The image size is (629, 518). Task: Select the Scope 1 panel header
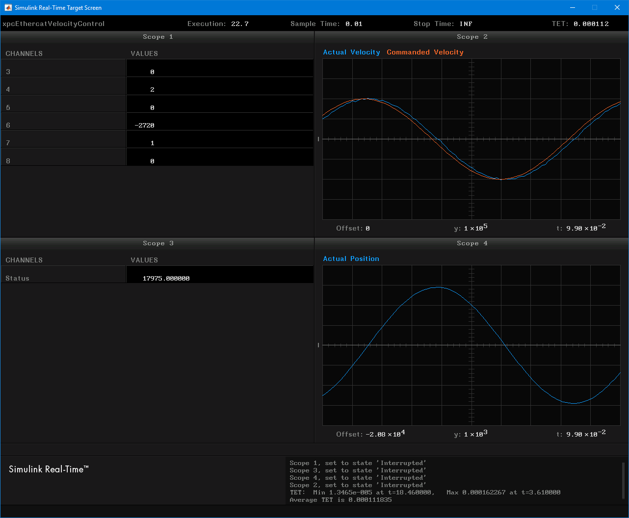click(x=157, y=37)
